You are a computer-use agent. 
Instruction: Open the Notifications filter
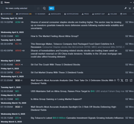[71, 14]
